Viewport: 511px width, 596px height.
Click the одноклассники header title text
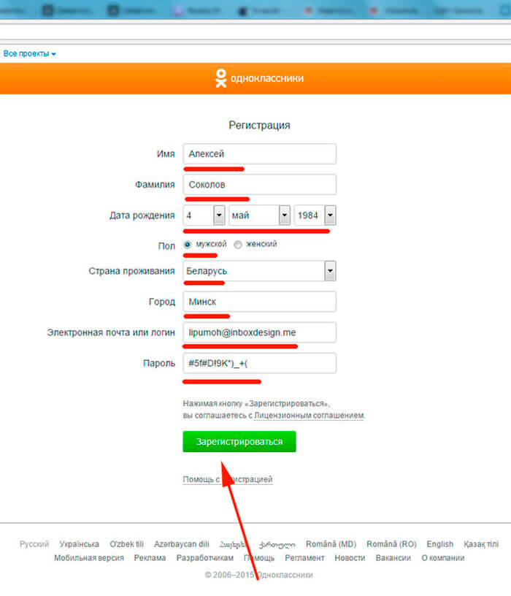(x=267, y=78)
